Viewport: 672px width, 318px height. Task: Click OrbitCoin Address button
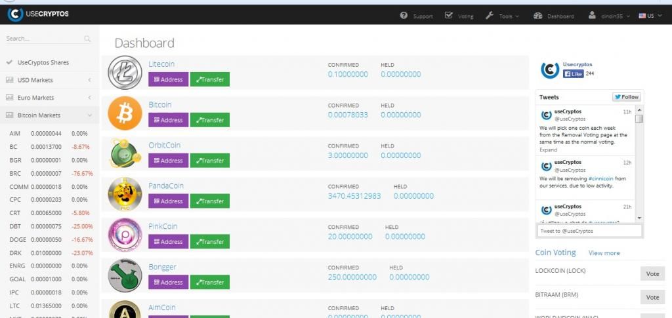click(x=169, y=161)
